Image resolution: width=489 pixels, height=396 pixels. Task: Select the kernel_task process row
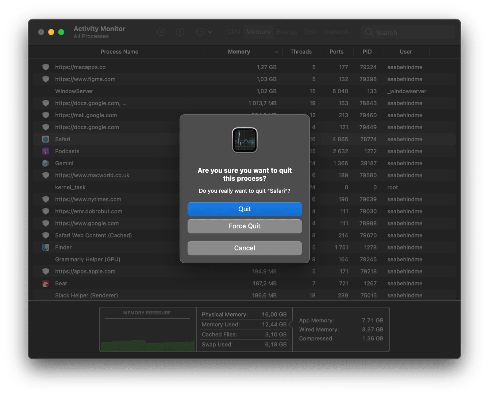point(244,187)
